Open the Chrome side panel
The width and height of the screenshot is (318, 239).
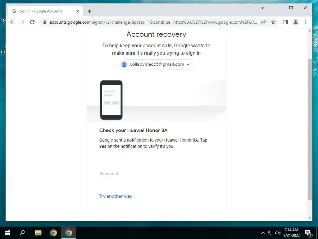point(286,22)
